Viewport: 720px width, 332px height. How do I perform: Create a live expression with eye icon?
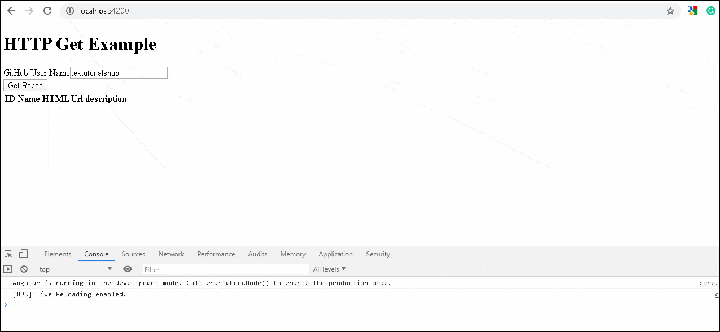click(x=128, y=269)
